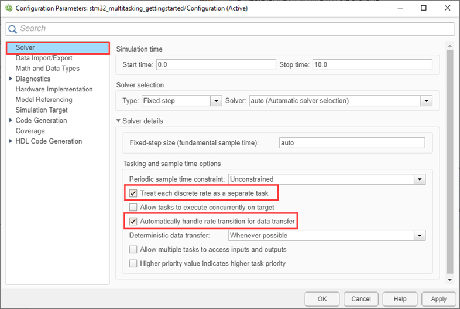The image size is (460, 309).
Task: Expand the Diagnostics tree node
Action: click(x=11, y=79)
